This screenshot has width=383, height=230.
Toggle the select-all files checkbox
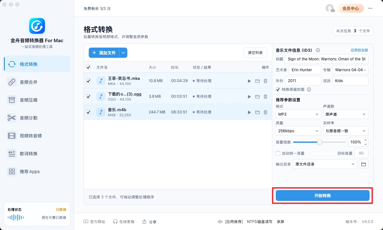point(88,67)
